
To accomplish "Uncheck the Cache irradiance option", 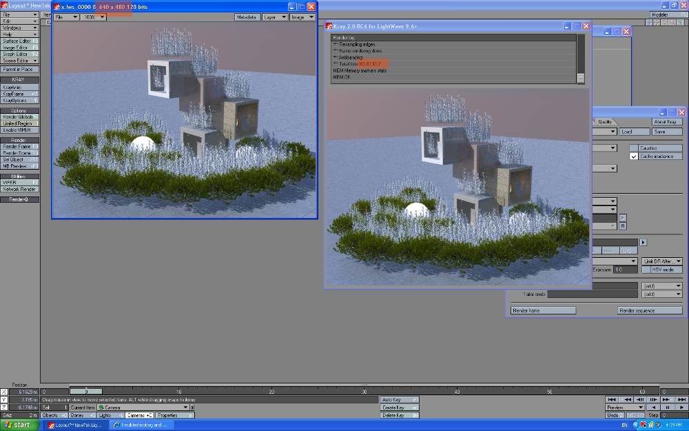I will pyautogui.click(x=634, y=157).
